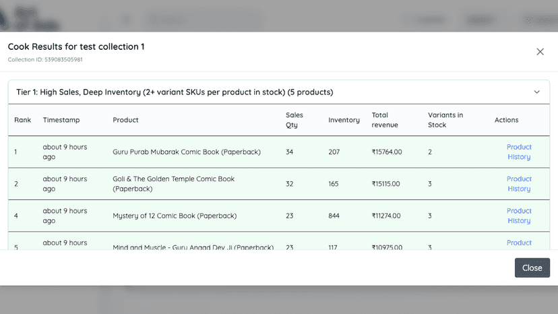Viewport: 558px width, 314px height.
Task: Click the dark Close button
Action: (x=532, y=268)
